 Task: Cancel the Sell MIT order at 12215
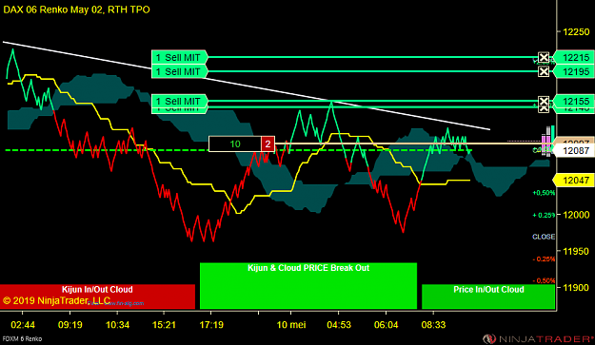pyautogui.click(x=544, y=58)
